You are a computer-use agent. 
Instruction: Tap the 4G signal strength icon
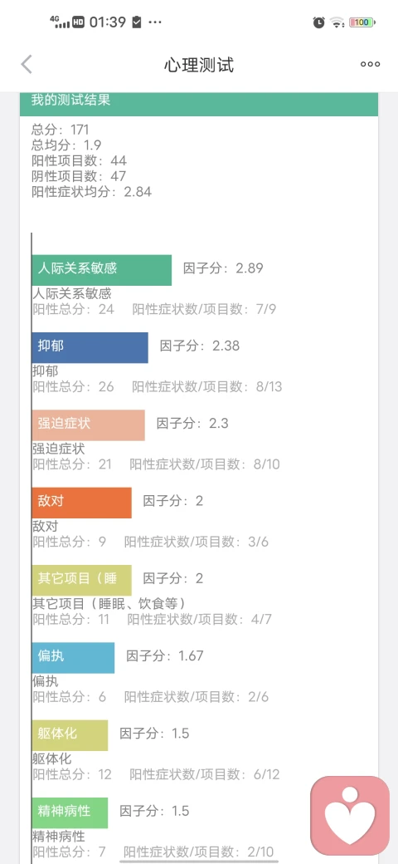[x=60, y=22]
